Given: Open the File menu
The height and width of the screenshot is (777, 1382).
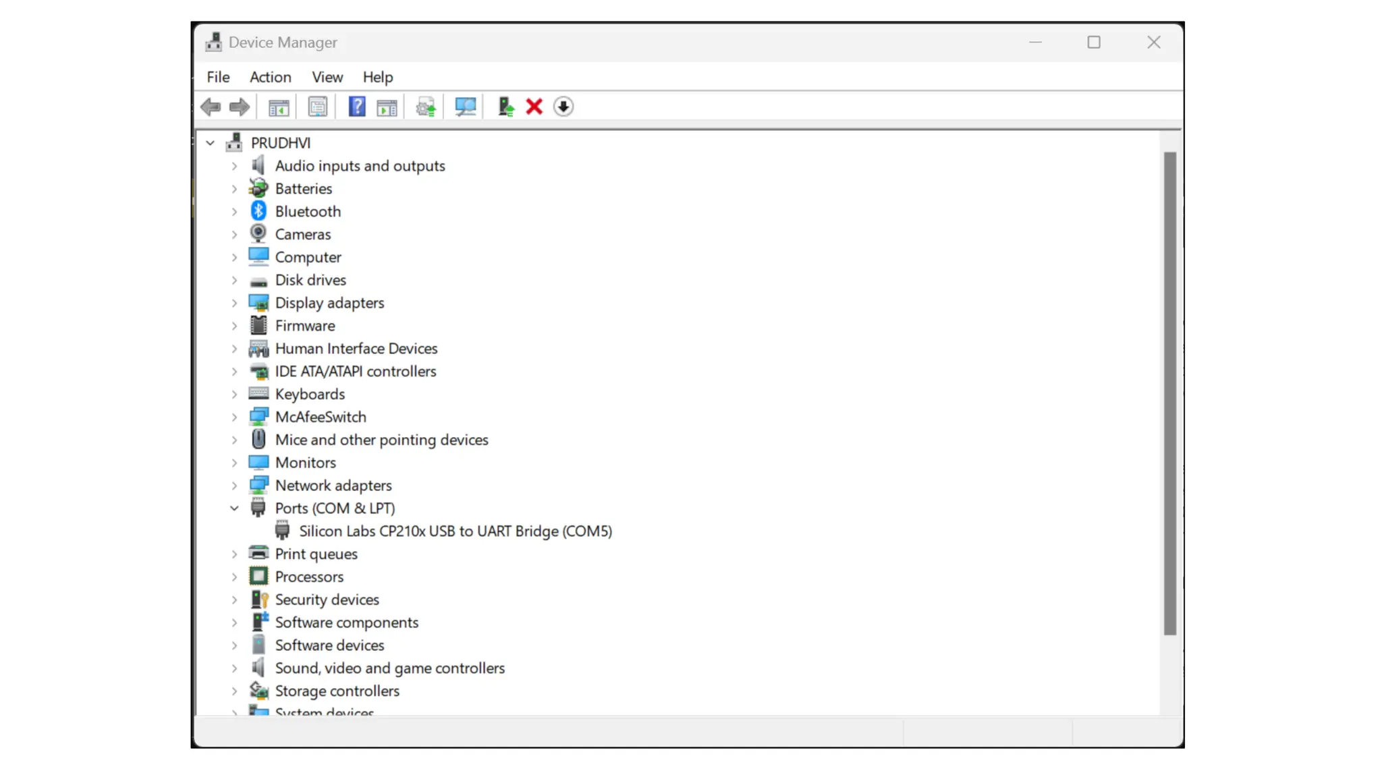Looking at the screenshot, I should coord(218,77).
